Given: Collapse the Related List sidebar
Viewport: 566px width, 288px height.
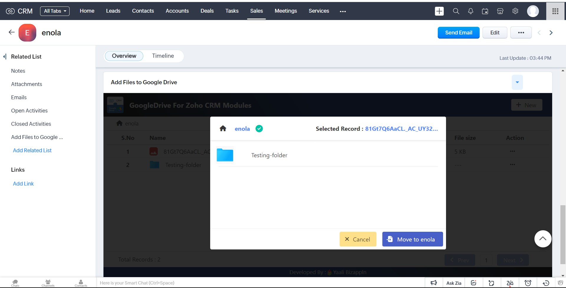Looking at the screenshot, I should [5, 57].
